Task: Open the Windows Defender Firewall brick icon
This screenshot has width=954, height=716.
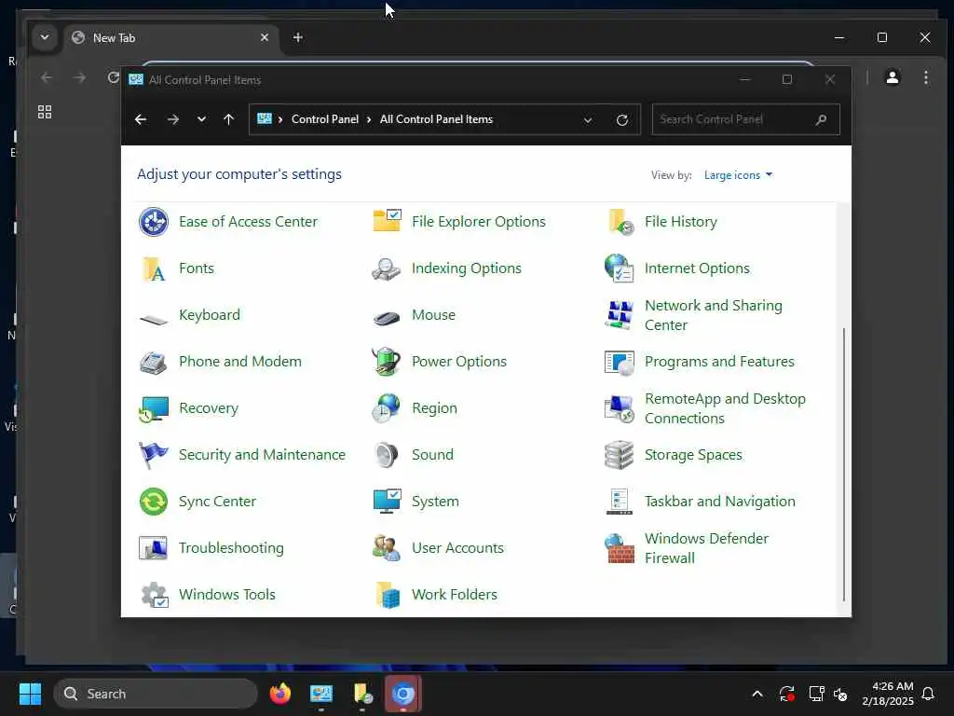Action: (620, 548)
